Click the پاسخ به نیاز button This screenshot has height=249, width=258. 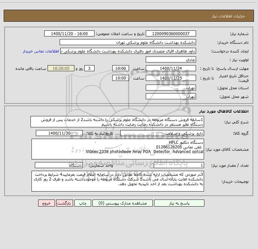tap(179, 203)
